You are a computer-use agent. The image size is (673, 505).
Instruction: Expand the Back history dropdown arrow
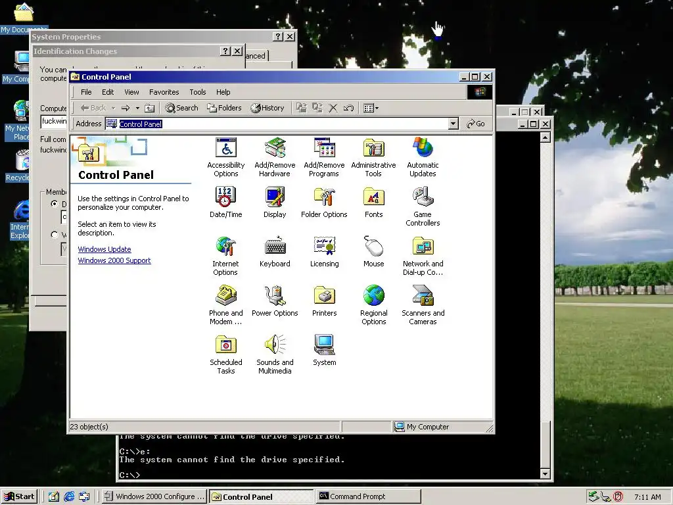(113, 108)
